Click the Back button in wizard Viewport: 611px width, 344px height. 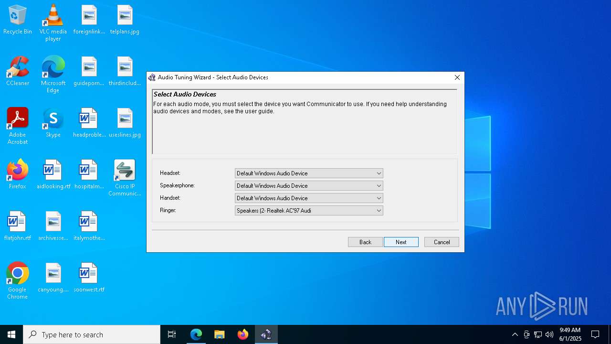point(365,242)
